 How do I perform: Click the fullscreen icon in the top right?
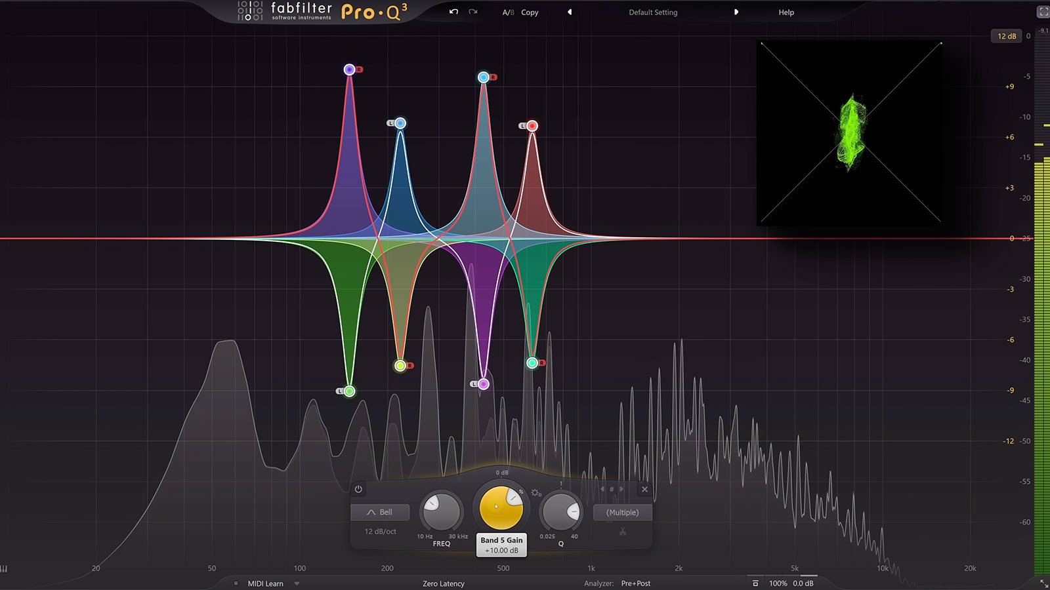coord(1043,10)
